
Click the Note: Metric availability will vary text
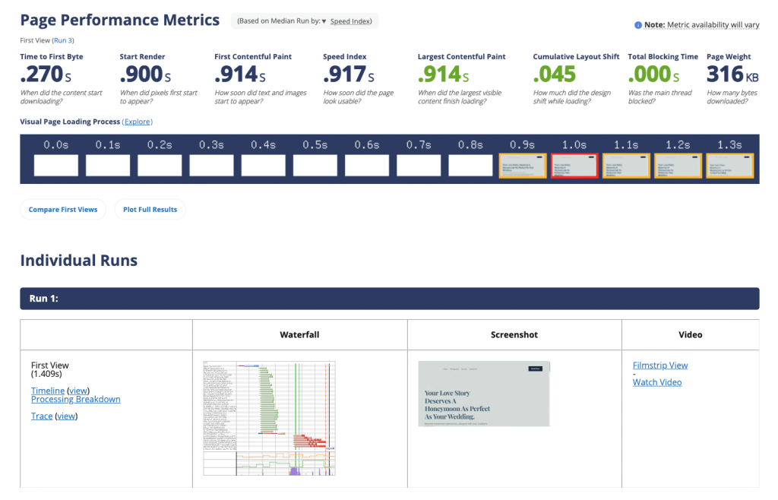[x=701, y=25]
